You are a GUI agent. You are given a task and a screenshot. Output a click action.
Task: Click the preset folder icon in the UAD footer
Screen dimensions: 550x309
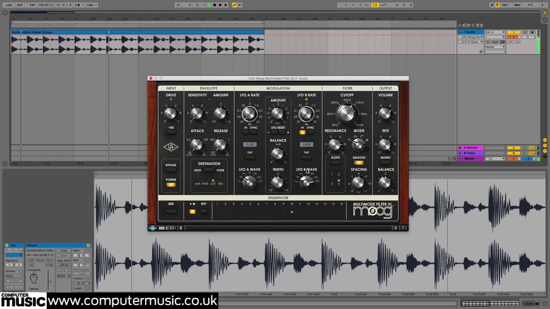pos(172,228)
